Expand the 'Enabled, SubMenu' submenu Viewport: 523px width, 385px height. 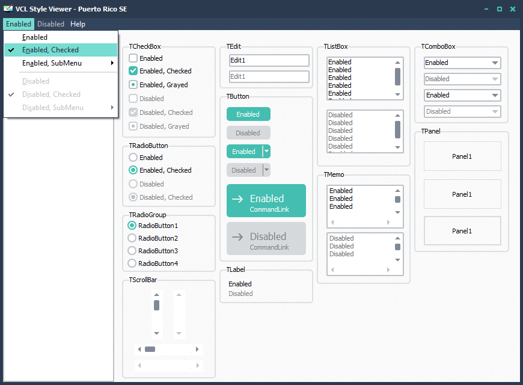point(60,63)
